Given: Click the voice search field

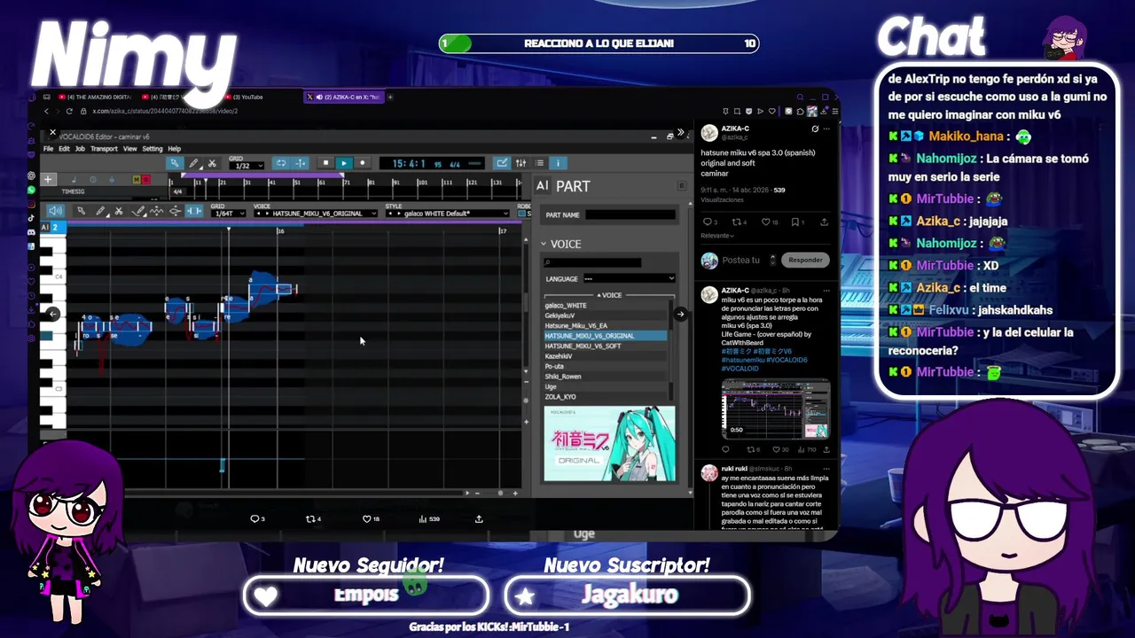Looking at the screenshot, I should coord(592,262).
